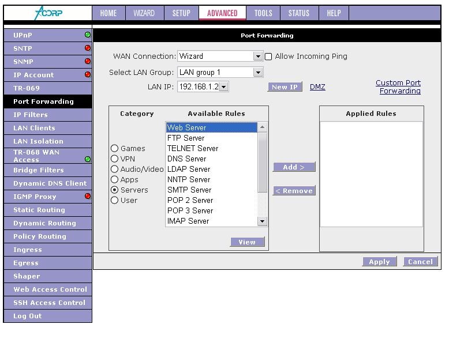Image resolution: width=464 pixels, height=339 pixels.
Task: Select the Games category radio button
Action: tap(114, 149)
